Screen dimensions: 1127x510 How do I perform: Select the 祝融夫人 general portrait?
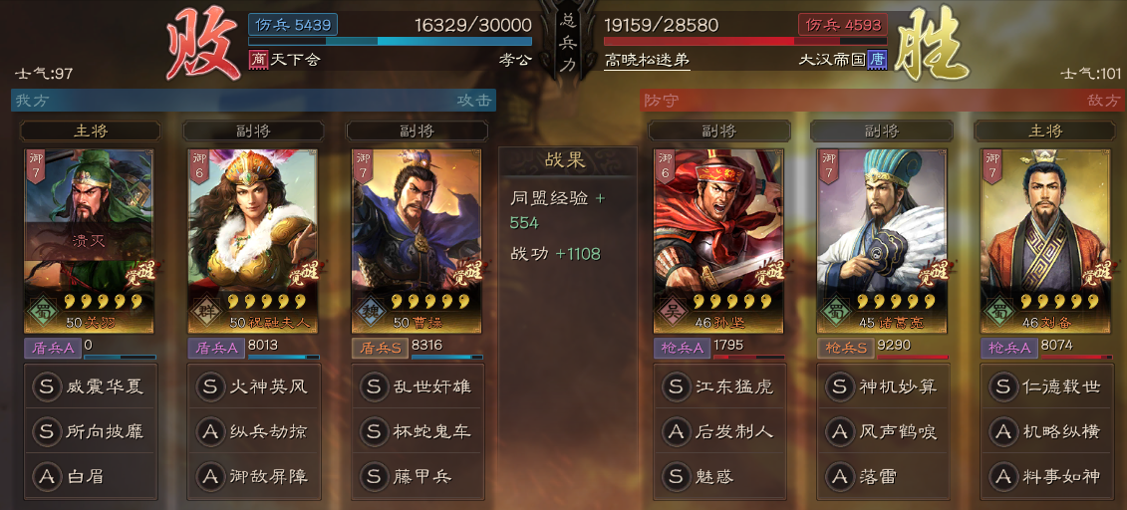tap(252, 231)
